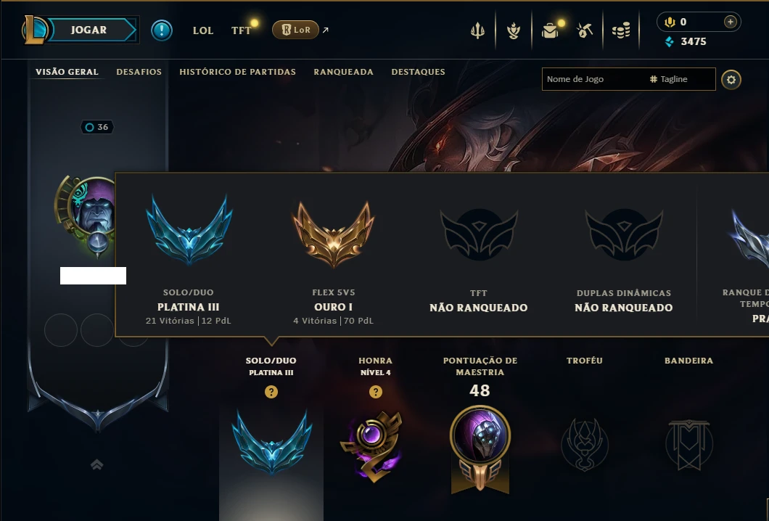The width and height of the screenshot is (769, 521).
Task: Click the Honra question mark icon
Action: (x=376, y=392)
